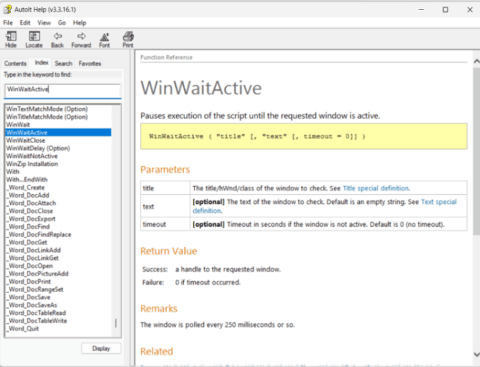
Task: Select _Word_DocAttach in the index
Action: (x=31, y=203)
